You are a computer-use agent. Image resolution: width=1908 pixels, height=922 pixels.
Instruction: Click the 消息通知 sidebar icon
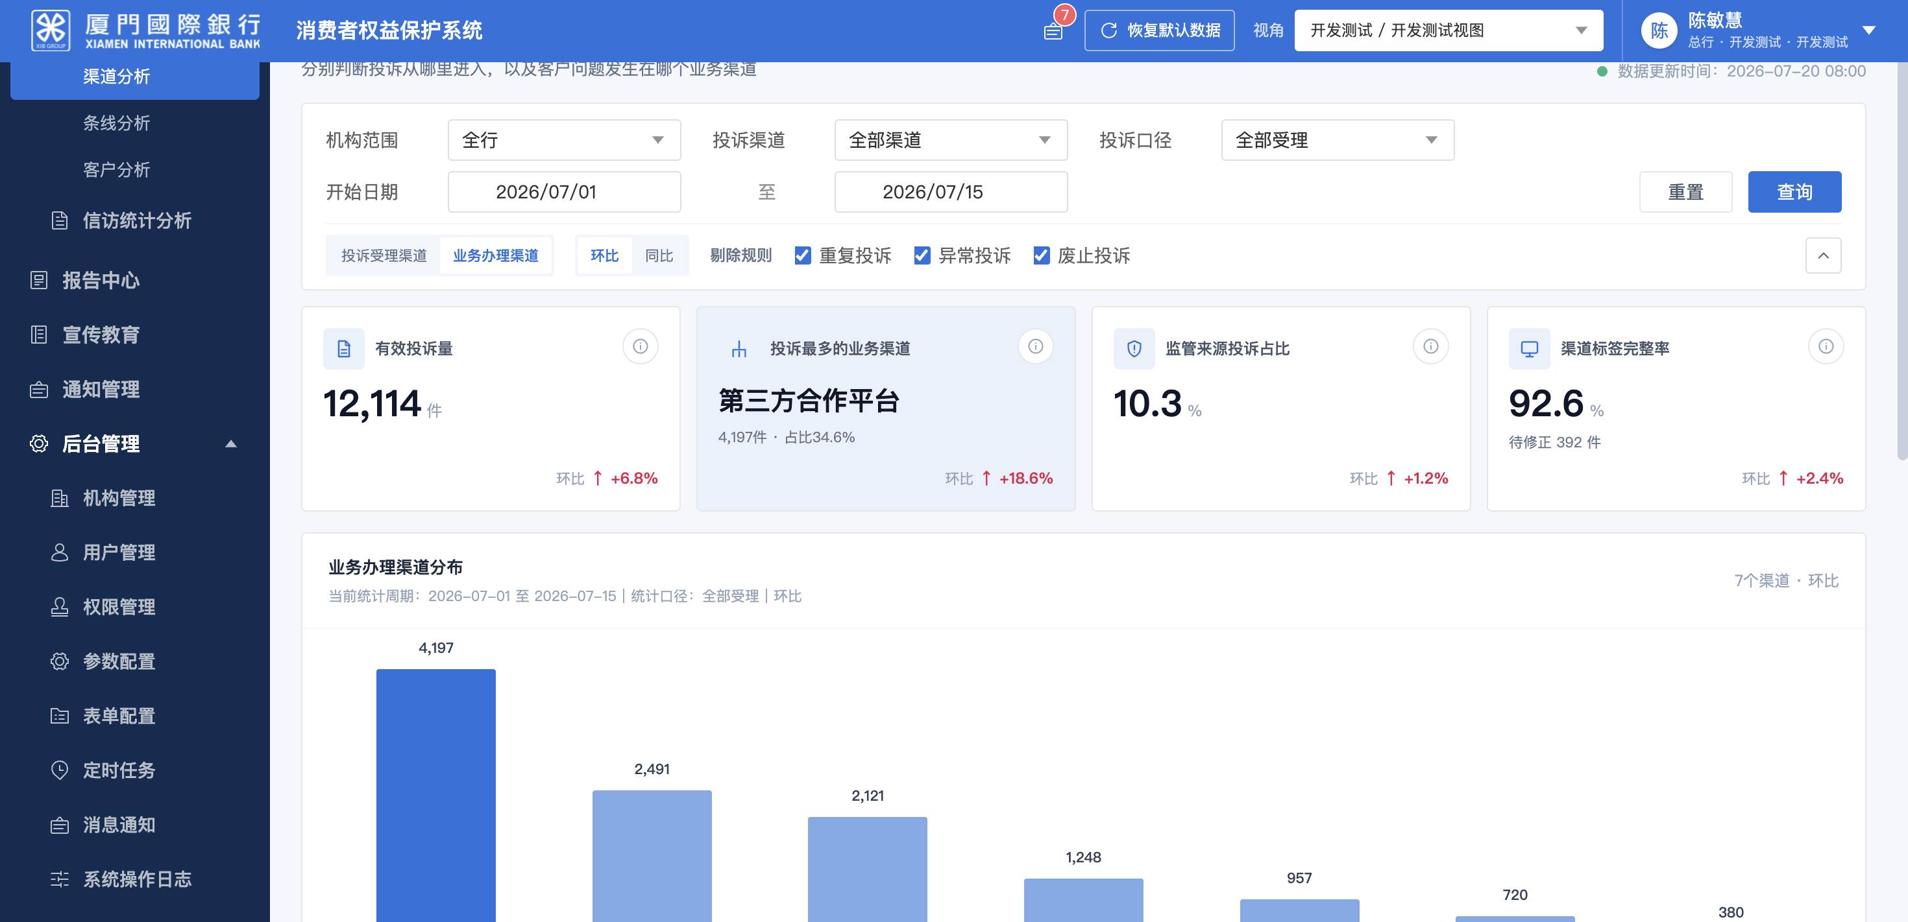coord(60,825)
